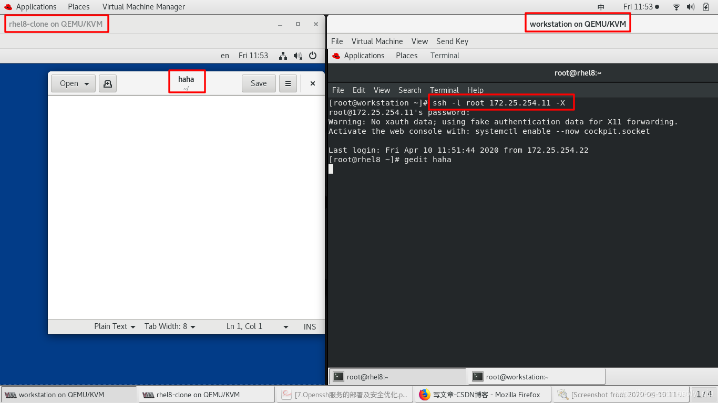The height and width of the screenshot is (403, 718).
Task: Open the Virtual Machine menu in workstation window
Action: [377, 41]
